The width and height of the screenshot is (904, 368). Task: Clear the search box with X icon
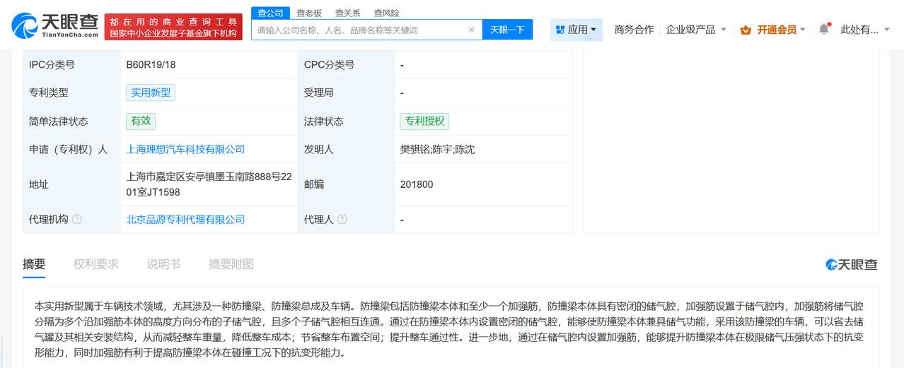click(x=472, y=30)
